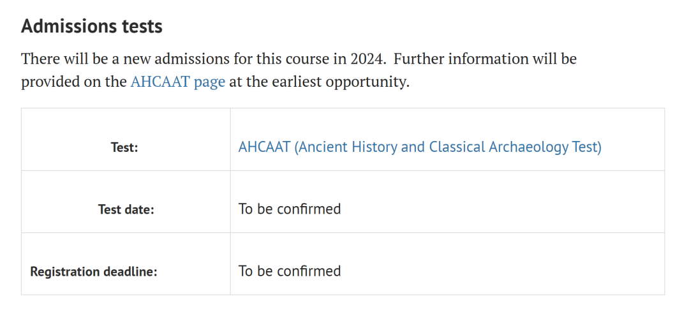Click the 'Test date:' label cell
The width and height of the screenshot is (689, 312).
pos(126,202)
